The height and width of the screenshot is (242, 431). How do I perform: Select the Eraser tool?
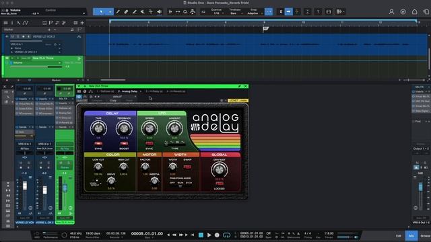point(126,12)
